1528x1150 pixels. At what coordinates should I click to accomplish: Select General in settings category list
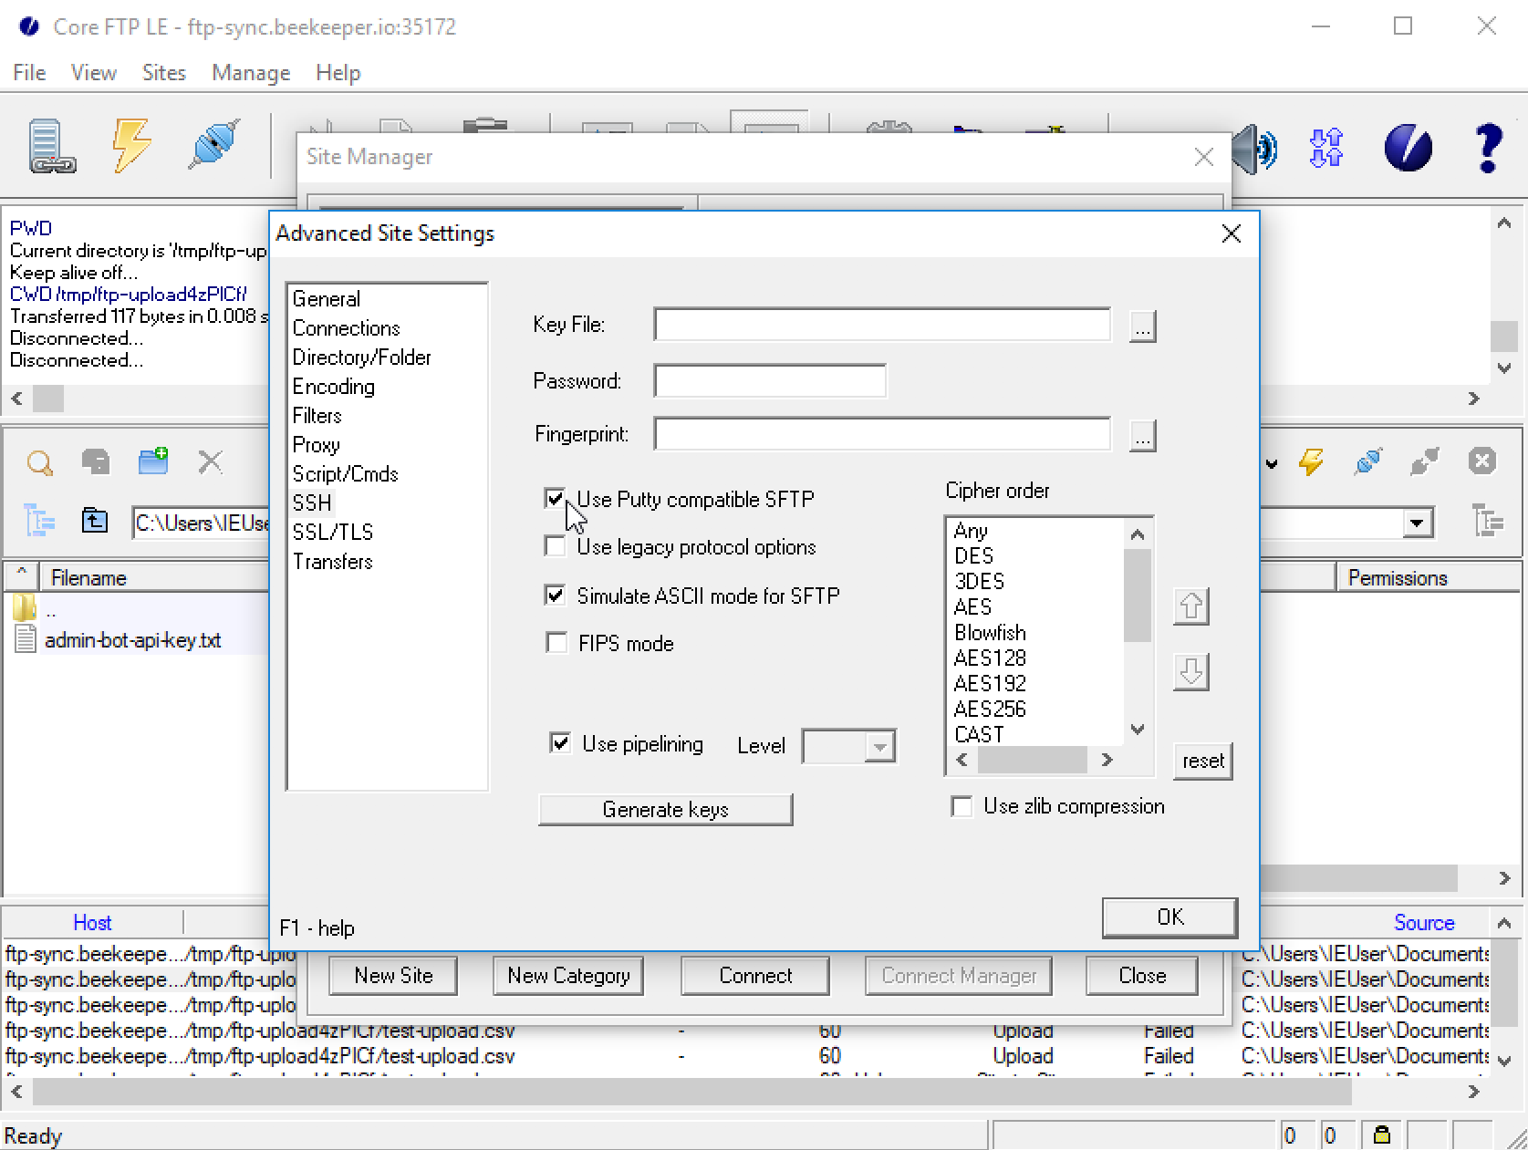[x=327, y=299]
